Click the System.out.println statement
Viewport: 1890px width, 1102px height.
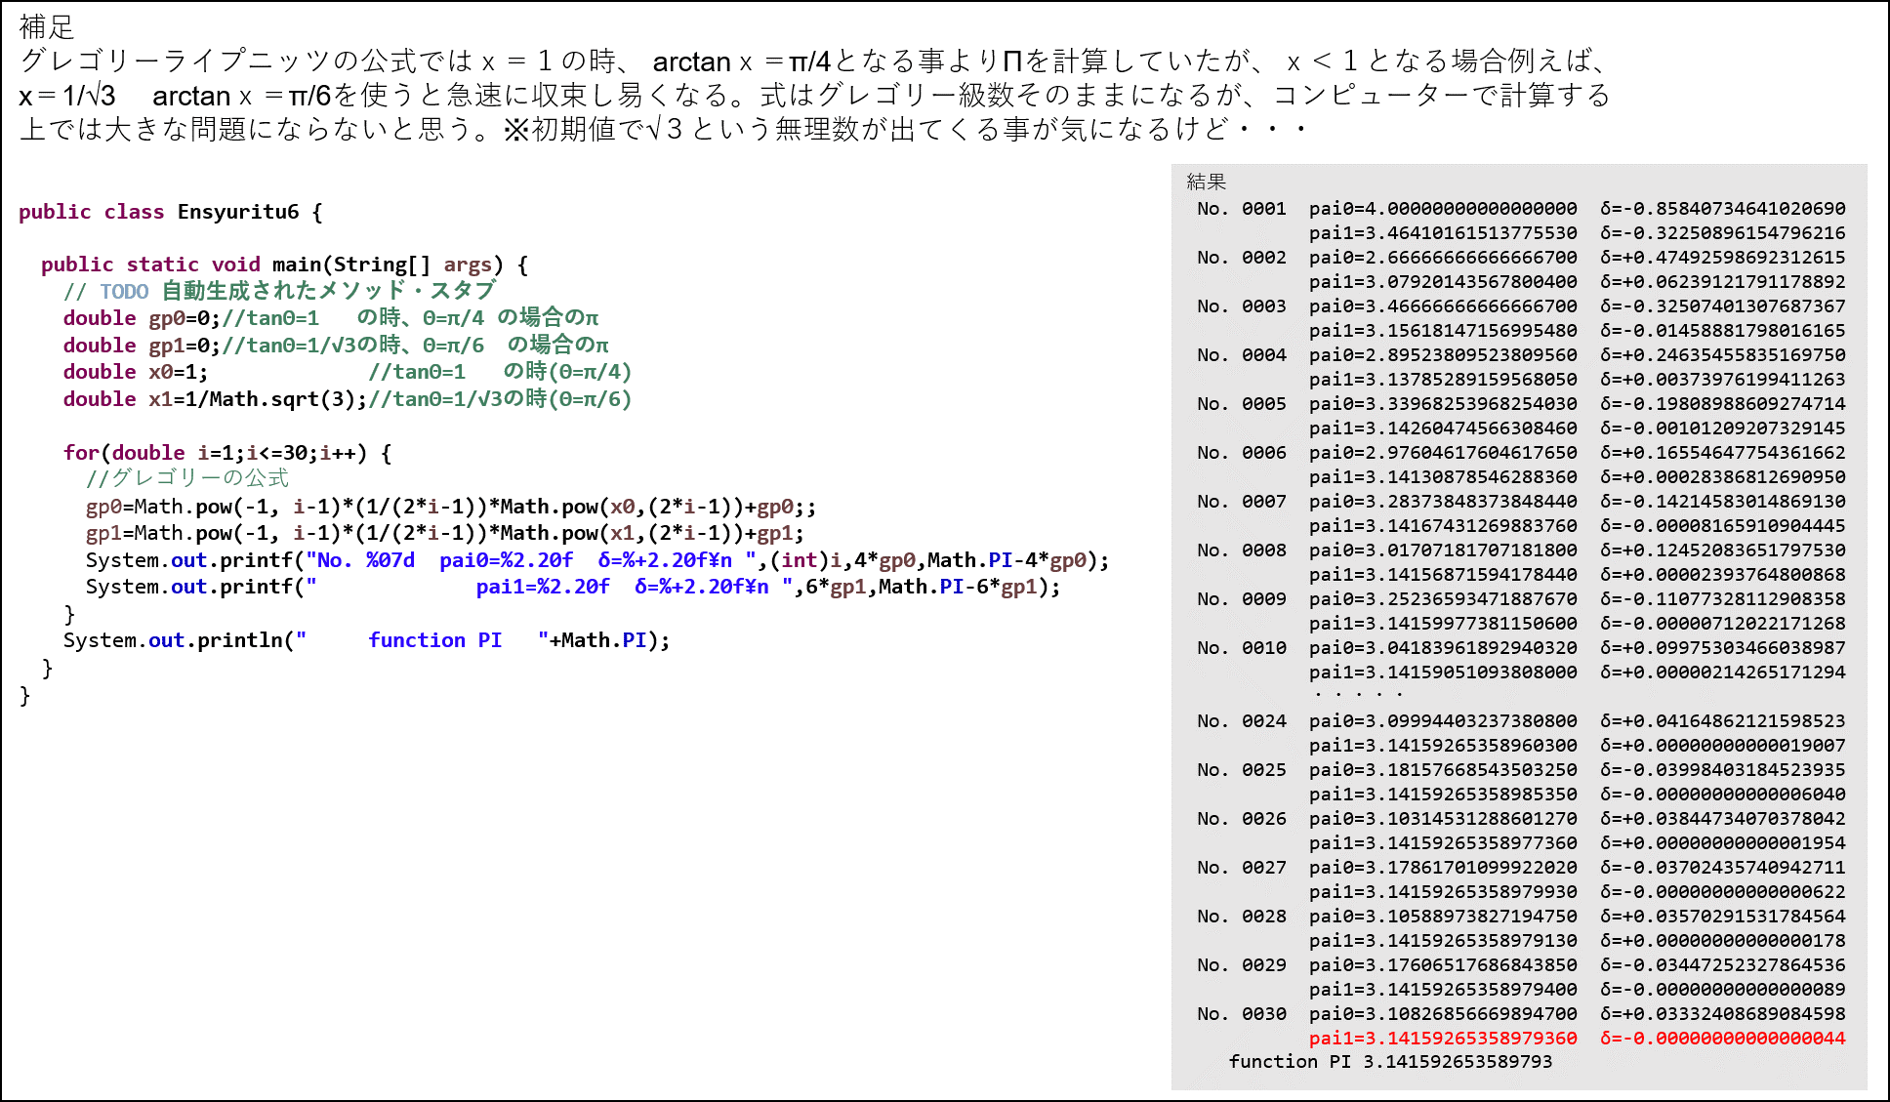coord(366,640)
